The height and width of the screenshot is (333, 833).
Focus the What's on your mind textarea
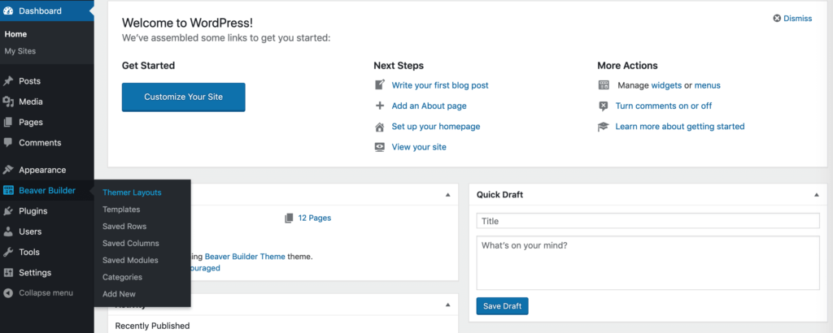point(648,263)
